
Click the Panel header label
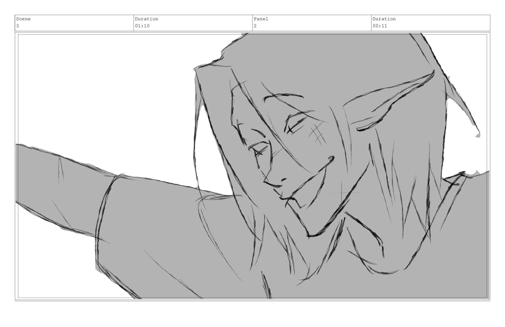[x=261, y=19]
